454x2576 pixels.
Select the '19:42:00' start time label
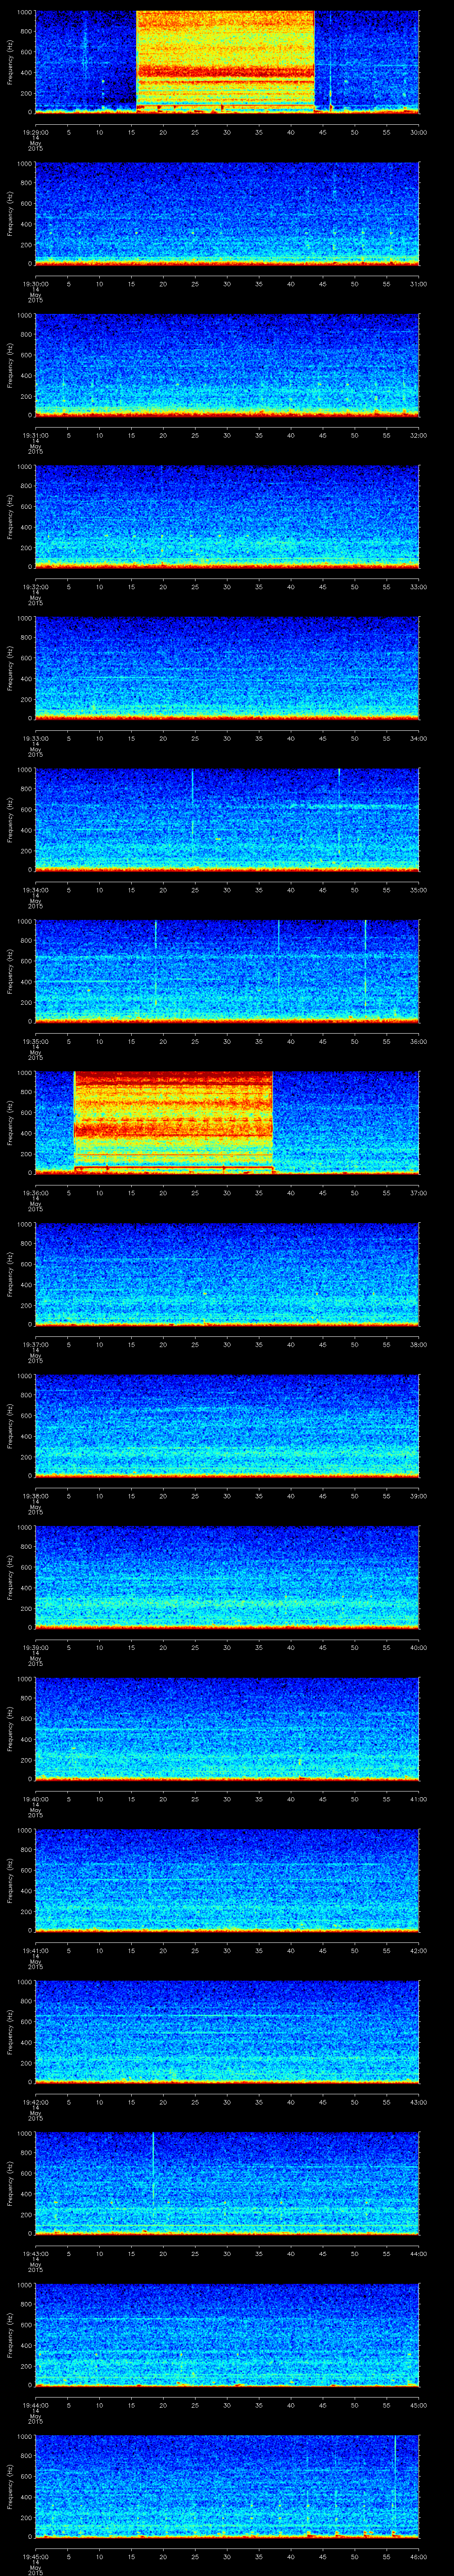tap(35, 2102)
